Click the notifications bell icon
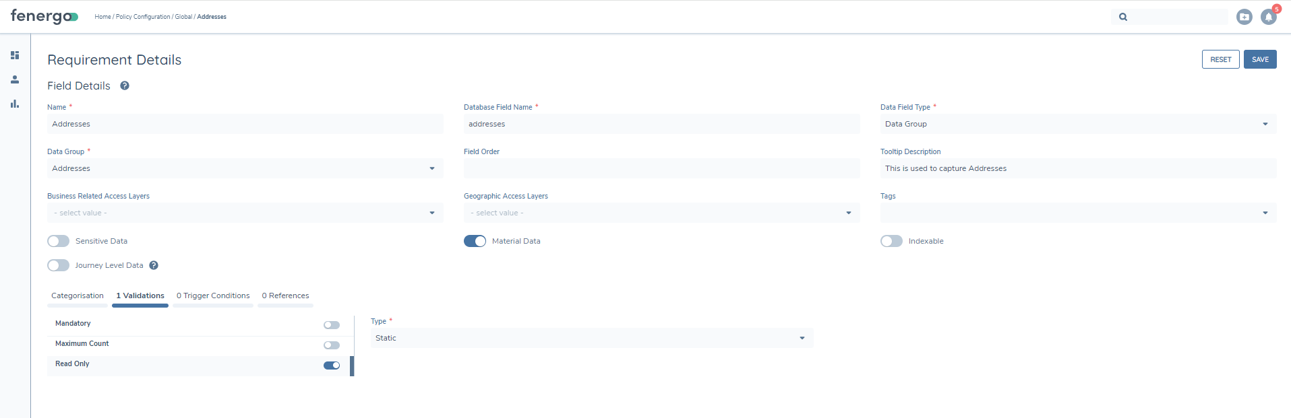This screenshot has width=1291, height=418. click(x=1268, y=17)
